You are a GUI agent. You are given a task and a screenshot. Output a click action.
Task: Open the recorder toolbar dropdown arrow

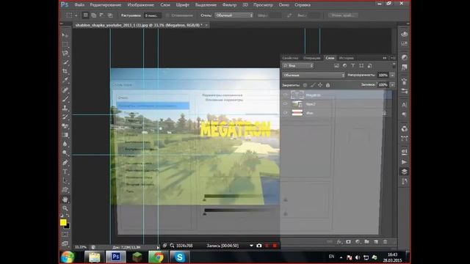pyautogui.click(x=251, y=246)
